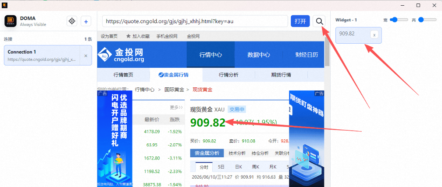Adjust the 宽 width slider
Viewport: 442px width, 187px height.
(399, 20)
